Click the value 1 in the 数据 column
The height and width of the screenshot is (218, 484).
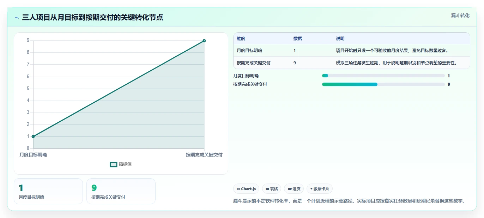[x=295, y=51]
